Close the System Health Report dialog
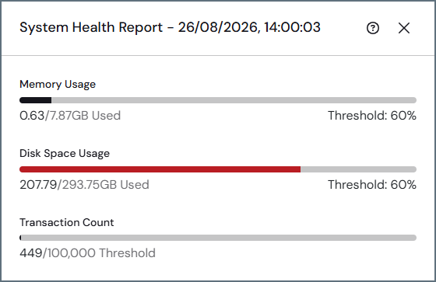The height and width of the screenshot is (282, 436). (x=404, y=28)
